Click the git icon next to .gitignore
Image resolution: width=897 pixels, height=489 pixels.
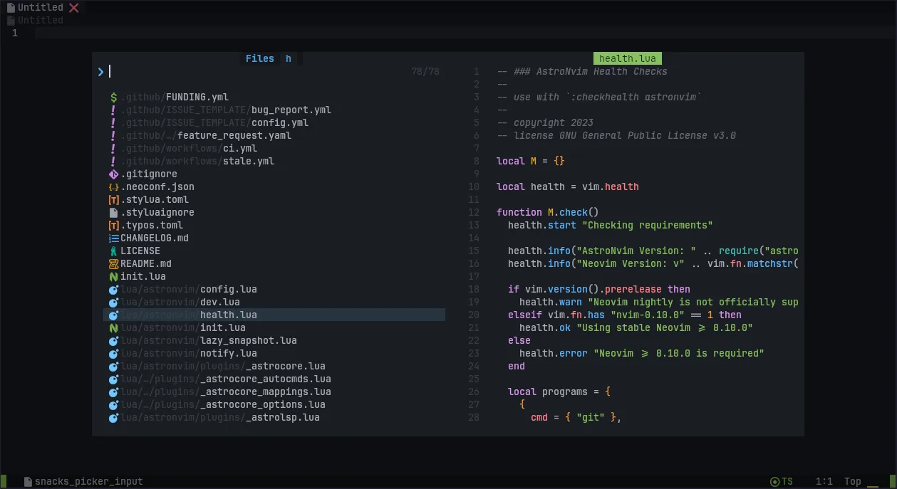coord(113,174)
